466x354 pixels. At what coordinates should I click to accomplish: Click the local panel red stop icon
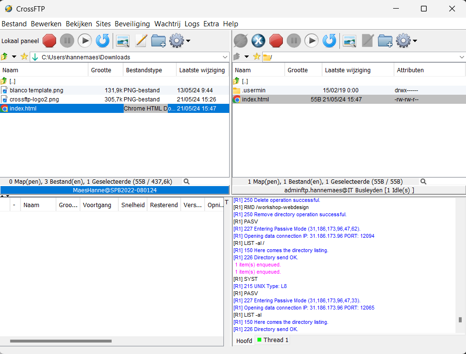pyautogui.click(x=49, y=41)
